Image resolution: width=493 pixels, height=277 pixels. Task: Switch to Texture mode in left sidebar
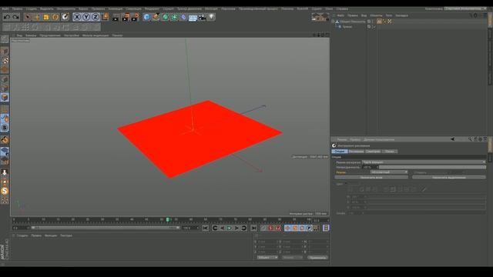point(5,60)
